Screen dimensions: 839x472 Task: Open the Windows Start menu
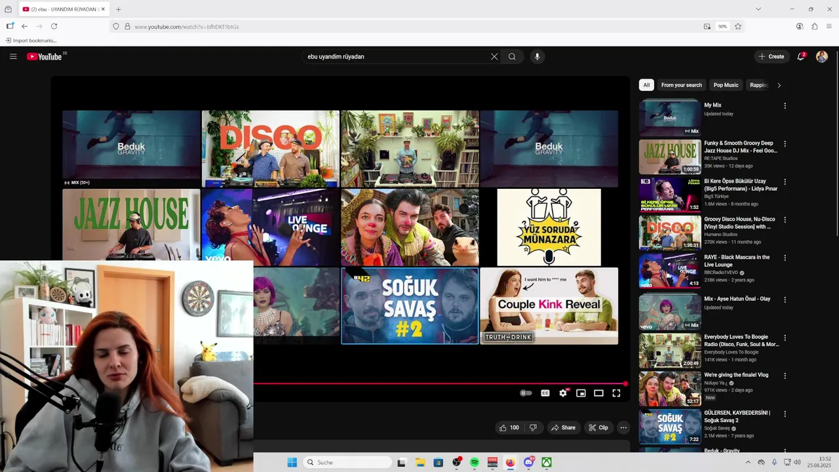292,462
